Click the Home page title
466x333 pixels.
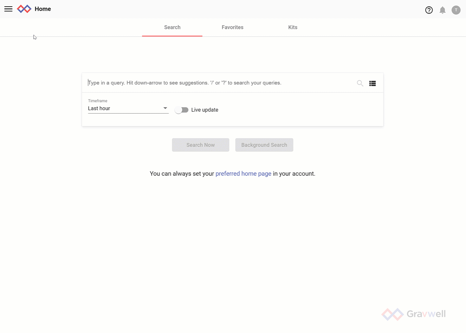(x=43, y=9)
